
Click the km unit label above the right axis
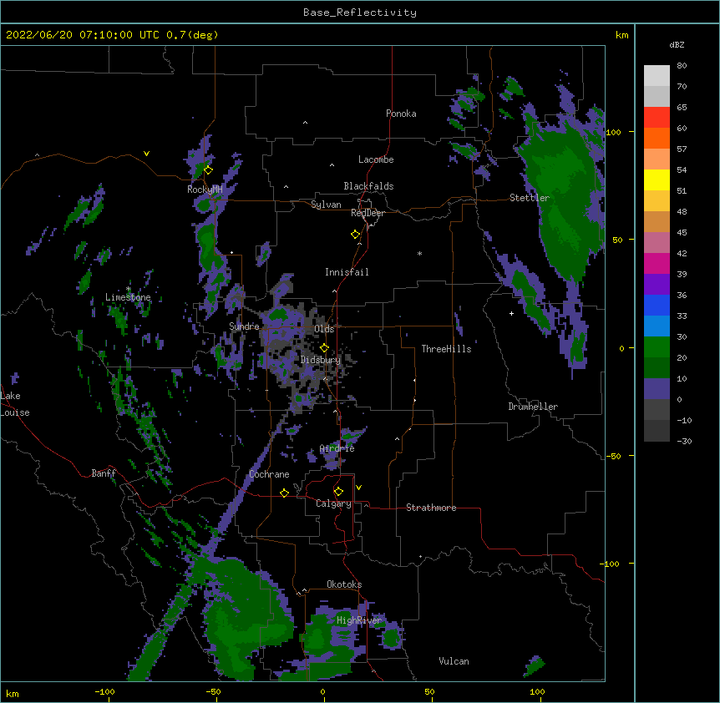coord(621,35)
